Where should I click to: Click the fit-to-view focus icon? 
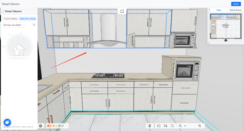[172, 126]
